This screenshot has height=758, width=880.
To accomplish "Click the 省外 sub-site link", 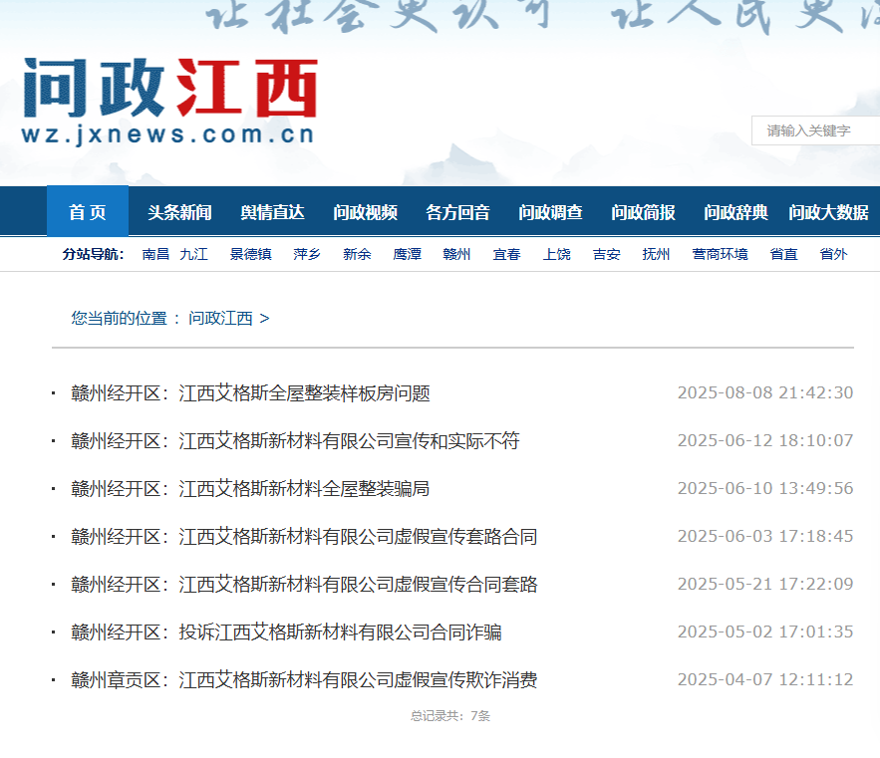I will (x=833, y=254).
